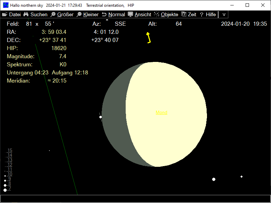The image size is (271, 203).
Task: Open the Datei file menu
Action: [x=12, y=15]
